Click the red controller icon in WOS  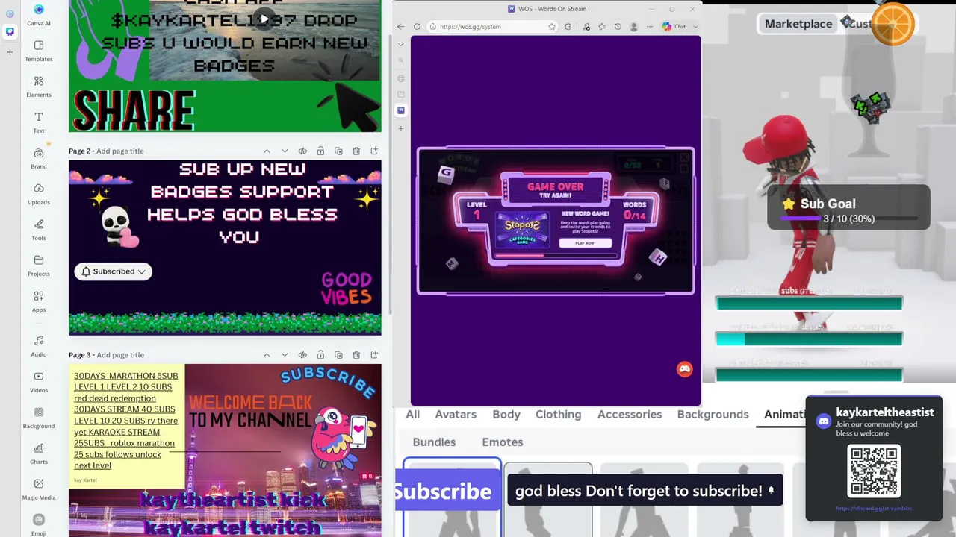pos(684,369)
